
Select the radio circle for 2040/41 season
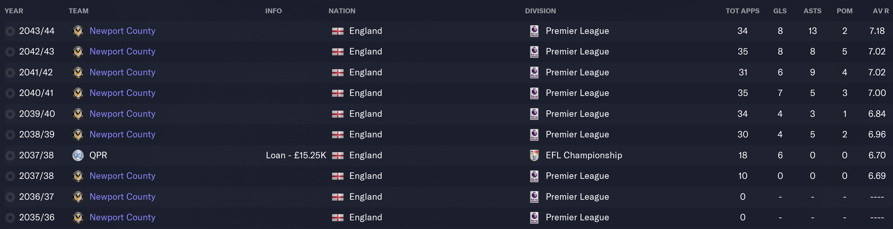(10, 93)
